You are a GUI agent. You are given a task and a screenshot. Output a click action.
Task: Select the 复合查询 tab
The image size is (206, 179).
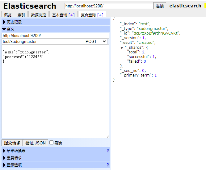pyautogui.click(x=88, y=15)
